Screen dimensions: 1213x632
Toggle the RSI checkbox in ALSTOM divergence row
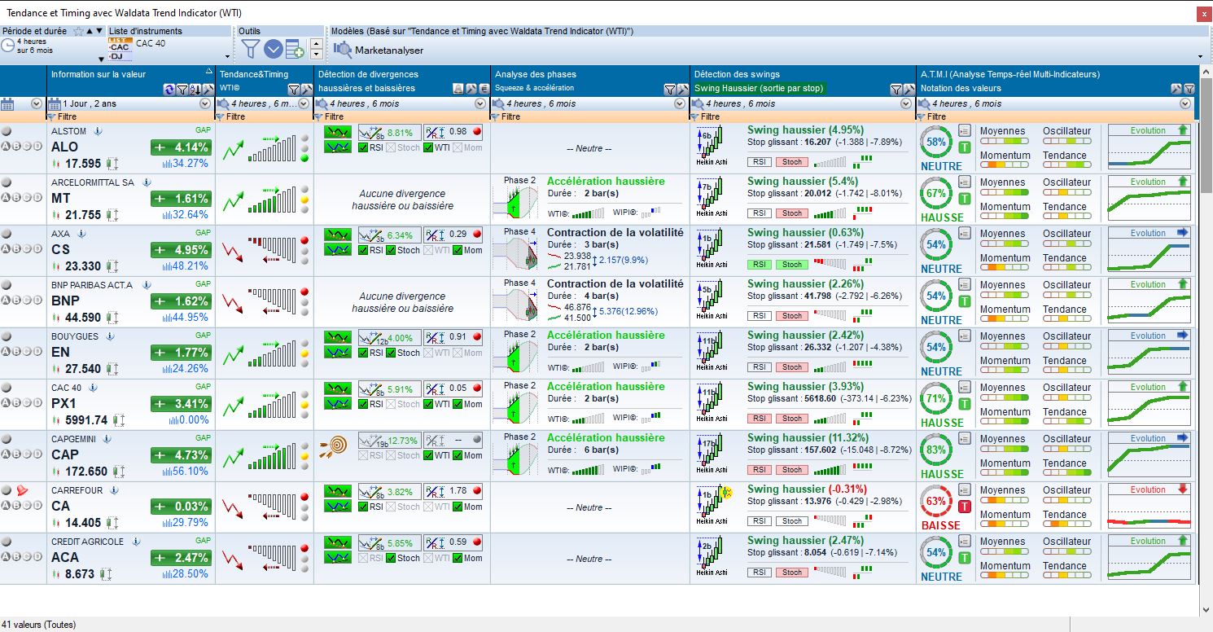tap(363, 147)
